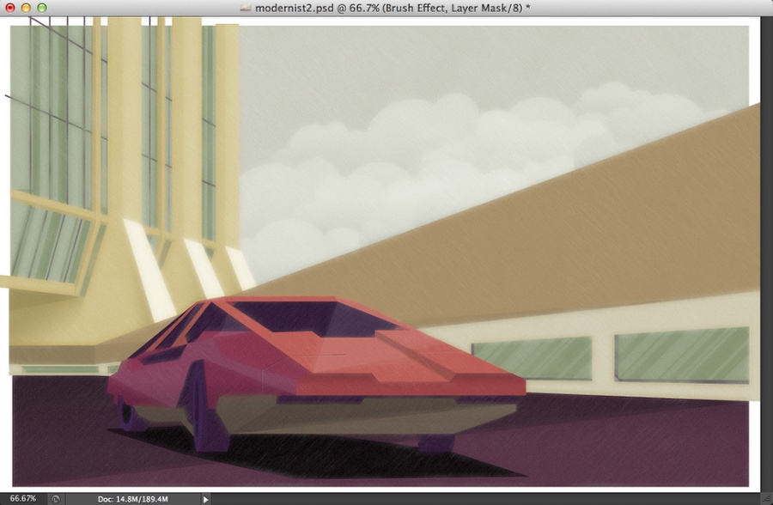773x505 pixels.
Task: Click the Doc: 14.8M/189.4M status text
Action: click(132, 499)
